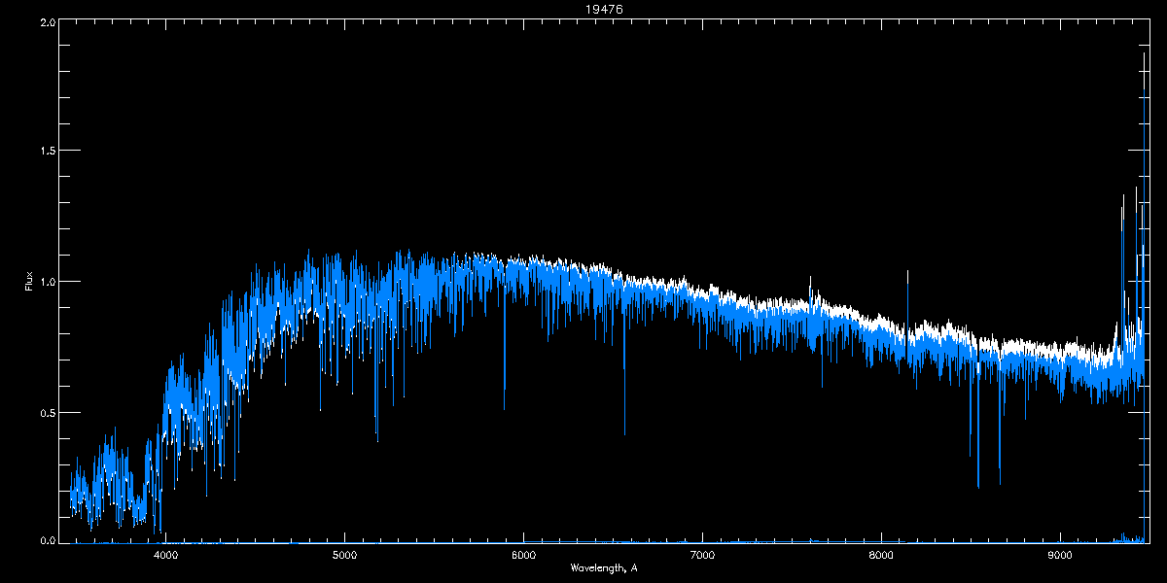Click the x-axis tick label '7000'
1167x583 pixels.
[702, 555]
